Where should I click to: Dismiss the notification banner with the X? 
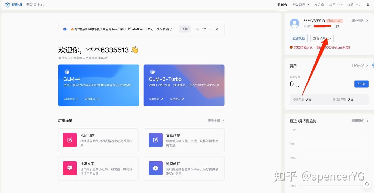[217, 29]
